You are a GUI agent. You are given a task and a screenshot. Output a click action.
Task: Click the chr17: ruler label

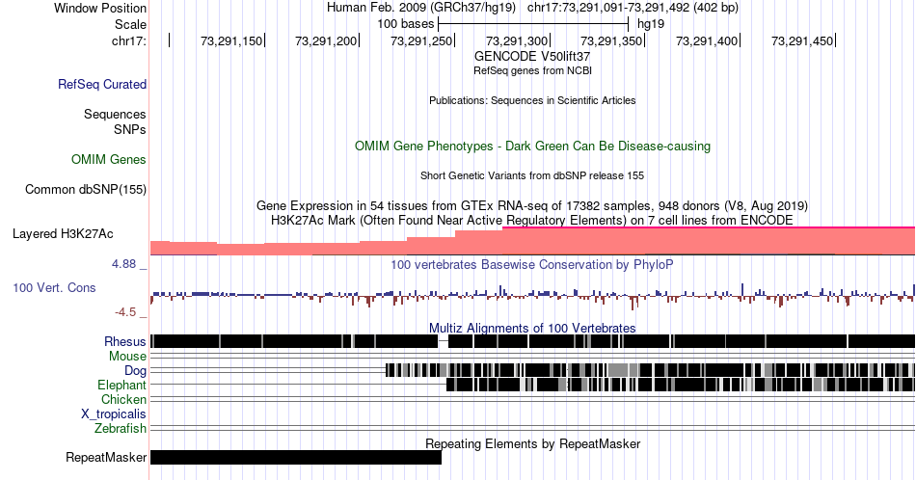coord(129,40)
